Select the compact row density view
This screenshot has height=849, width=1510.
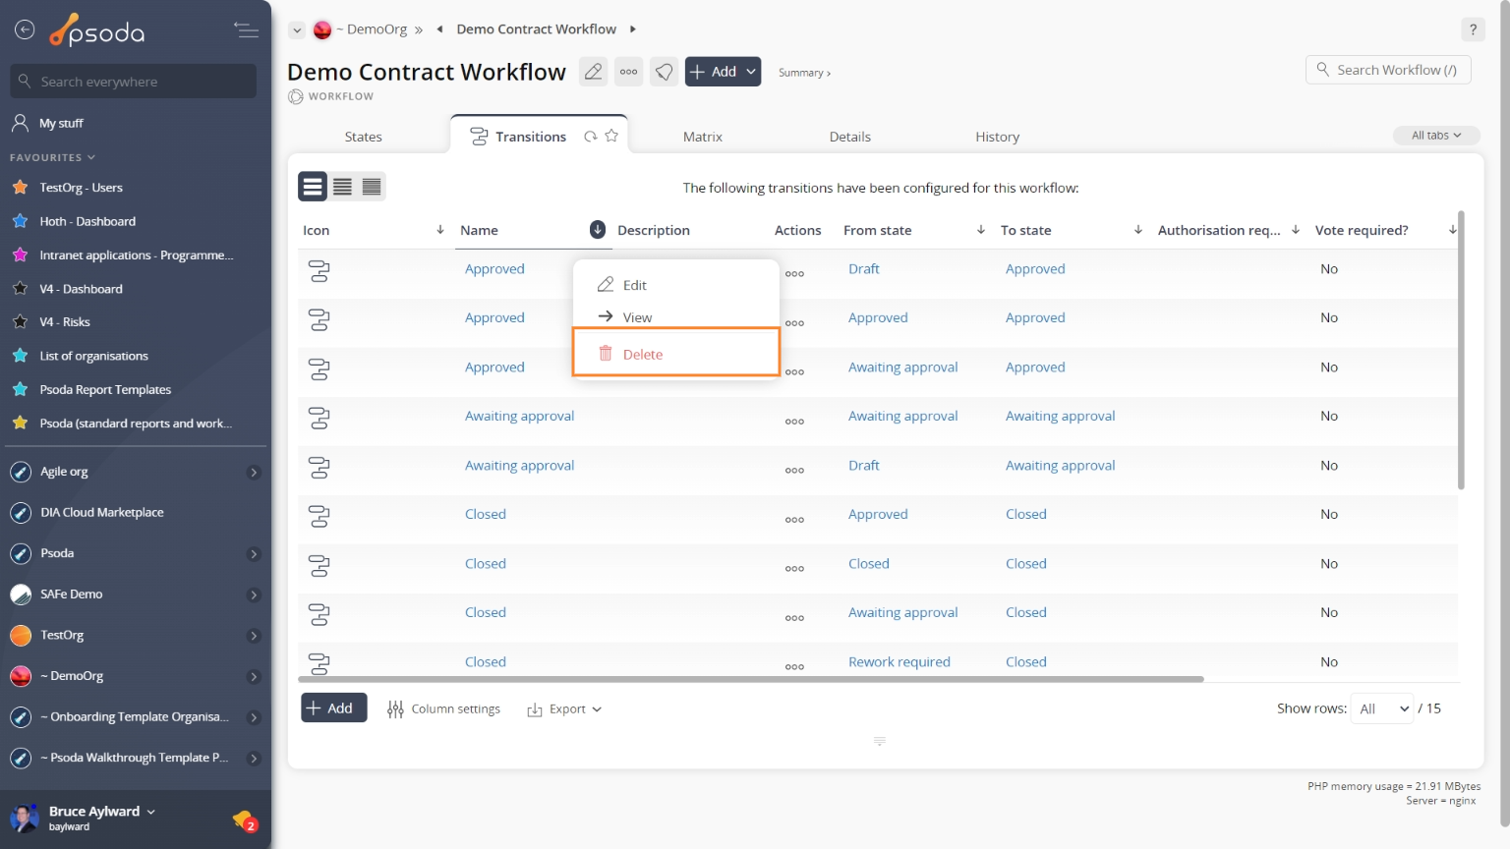click(x=372, y=187)
